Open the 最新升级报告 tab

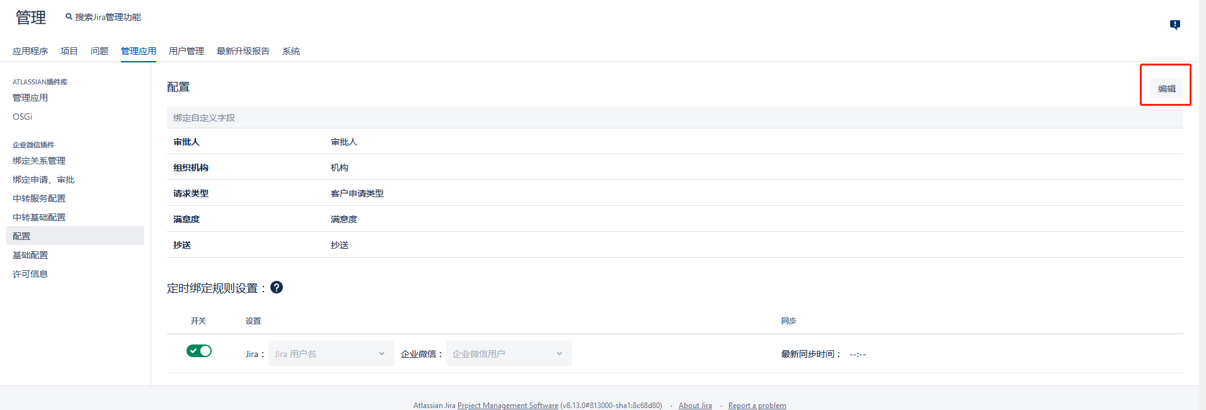point(243,51)
